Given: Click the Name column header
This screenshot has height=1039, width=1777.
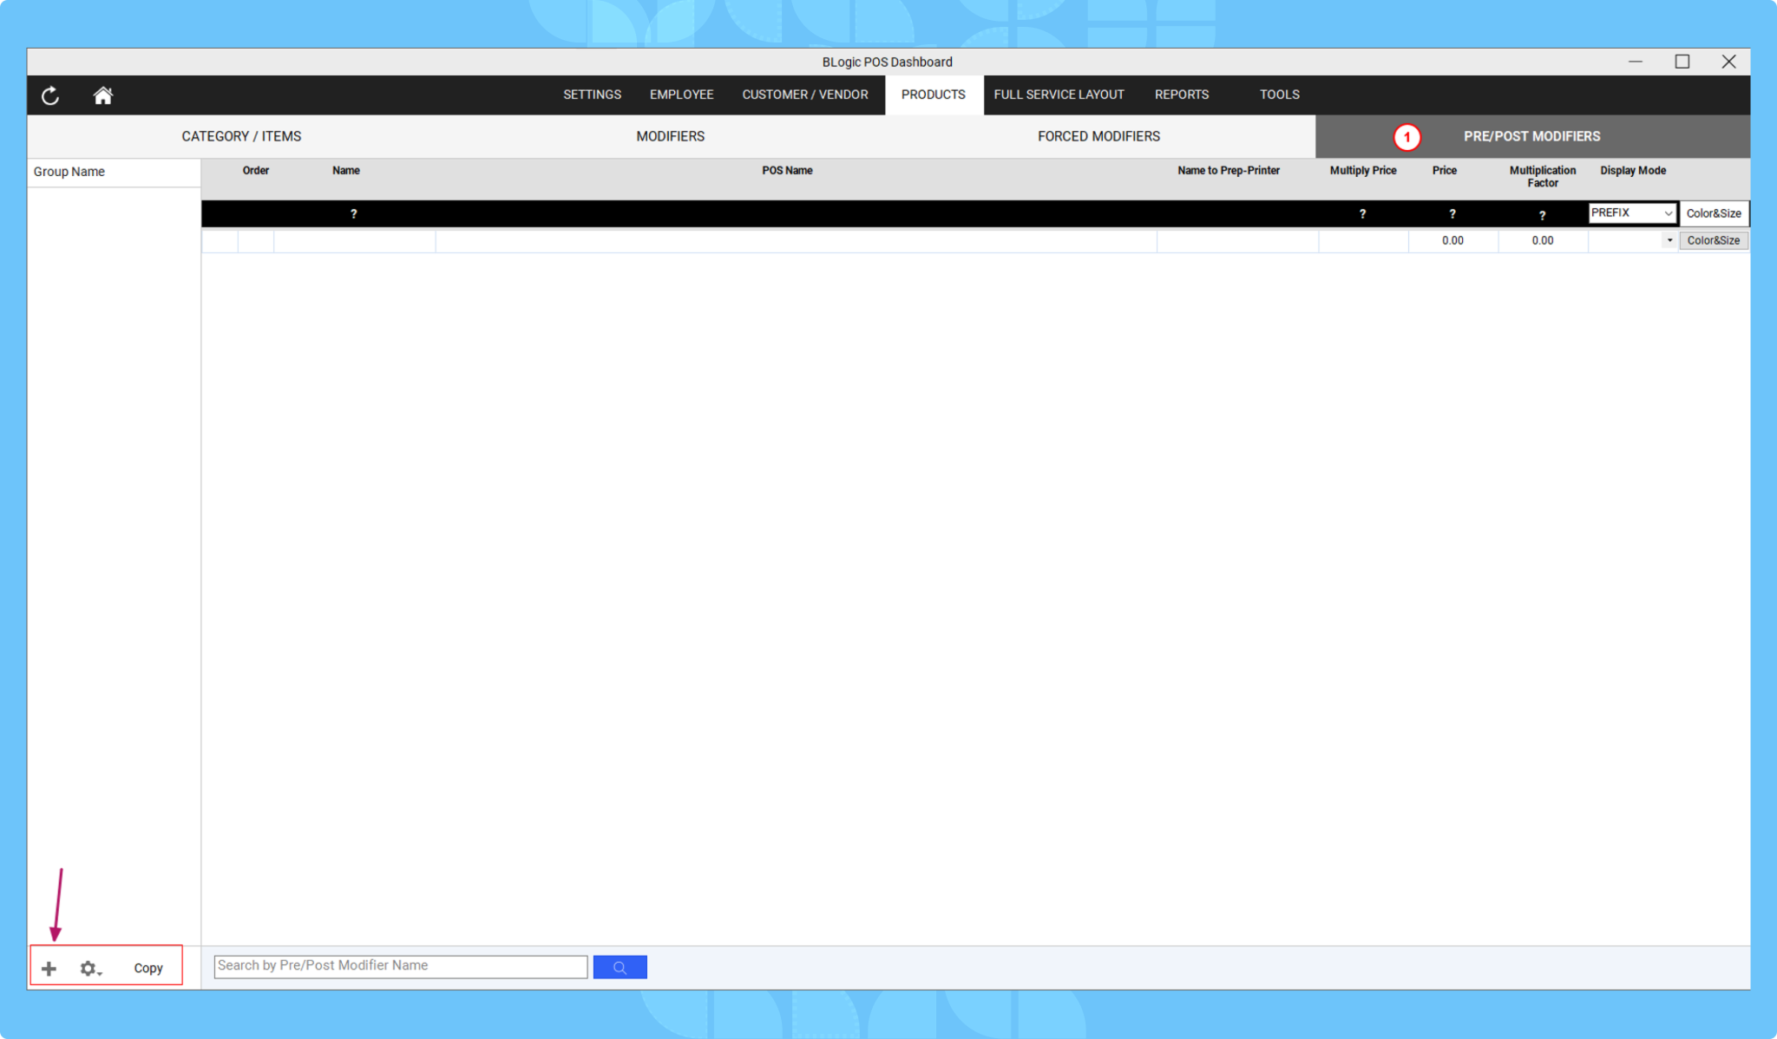Looking at the screenshot, I should click(x=345, y=171).
